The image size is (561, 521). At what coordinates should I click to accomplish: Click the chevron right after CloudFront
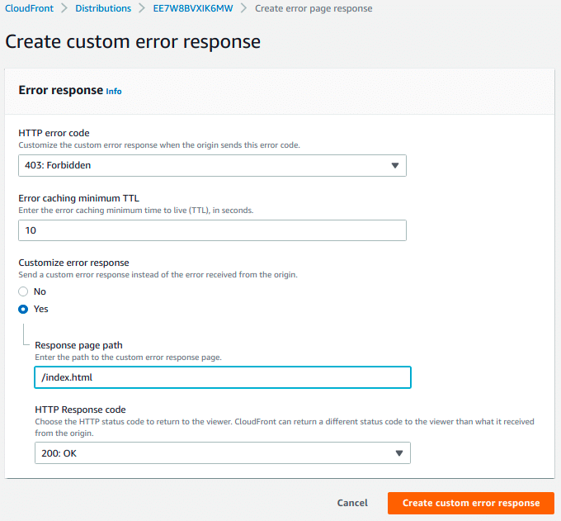[65, 8]
